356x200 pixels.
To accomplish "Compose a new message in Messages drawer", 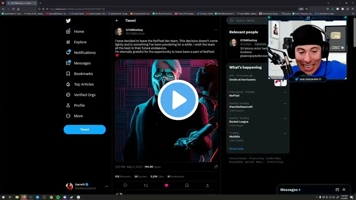I will tap(337, 190).
